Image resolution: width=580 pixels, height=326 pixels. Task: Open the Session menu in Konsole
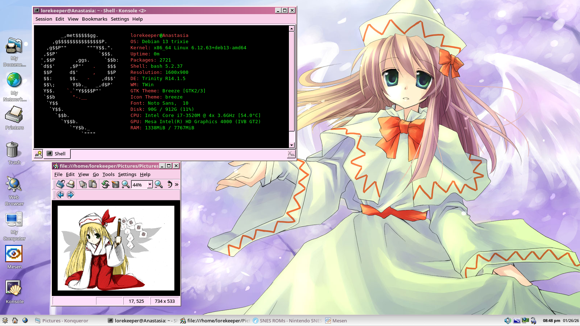coord(44,19)
